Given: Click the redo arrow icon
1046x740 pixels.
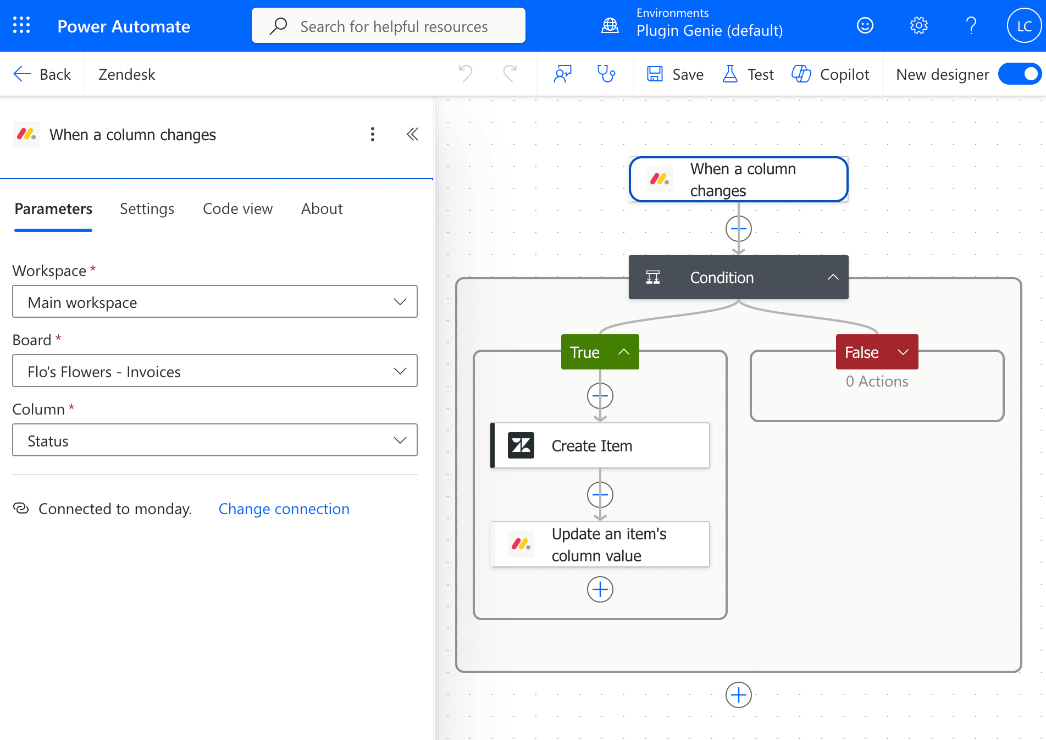Looking at the screenshot, I should [x=510, y=74].
